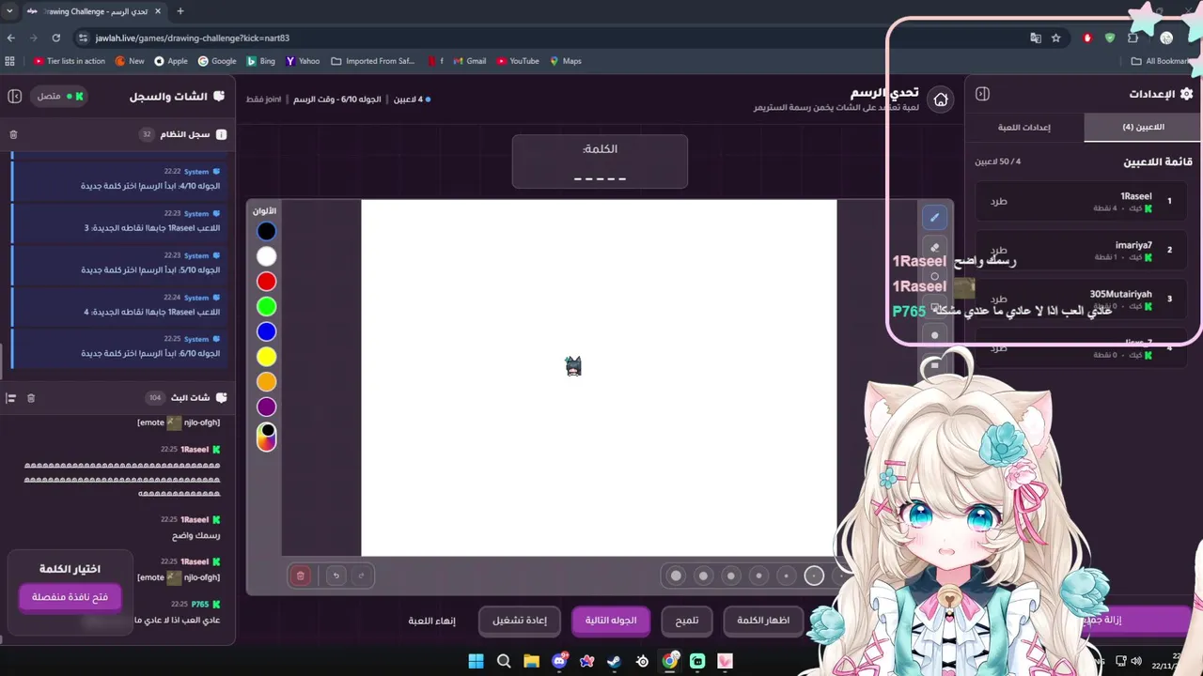
Task: Open Discord from the taskbar
Action: pos(559,661)
